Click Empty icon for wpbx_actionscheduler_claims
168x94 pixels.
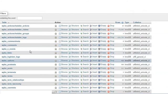pyautogui.click(x=99, y=30)
